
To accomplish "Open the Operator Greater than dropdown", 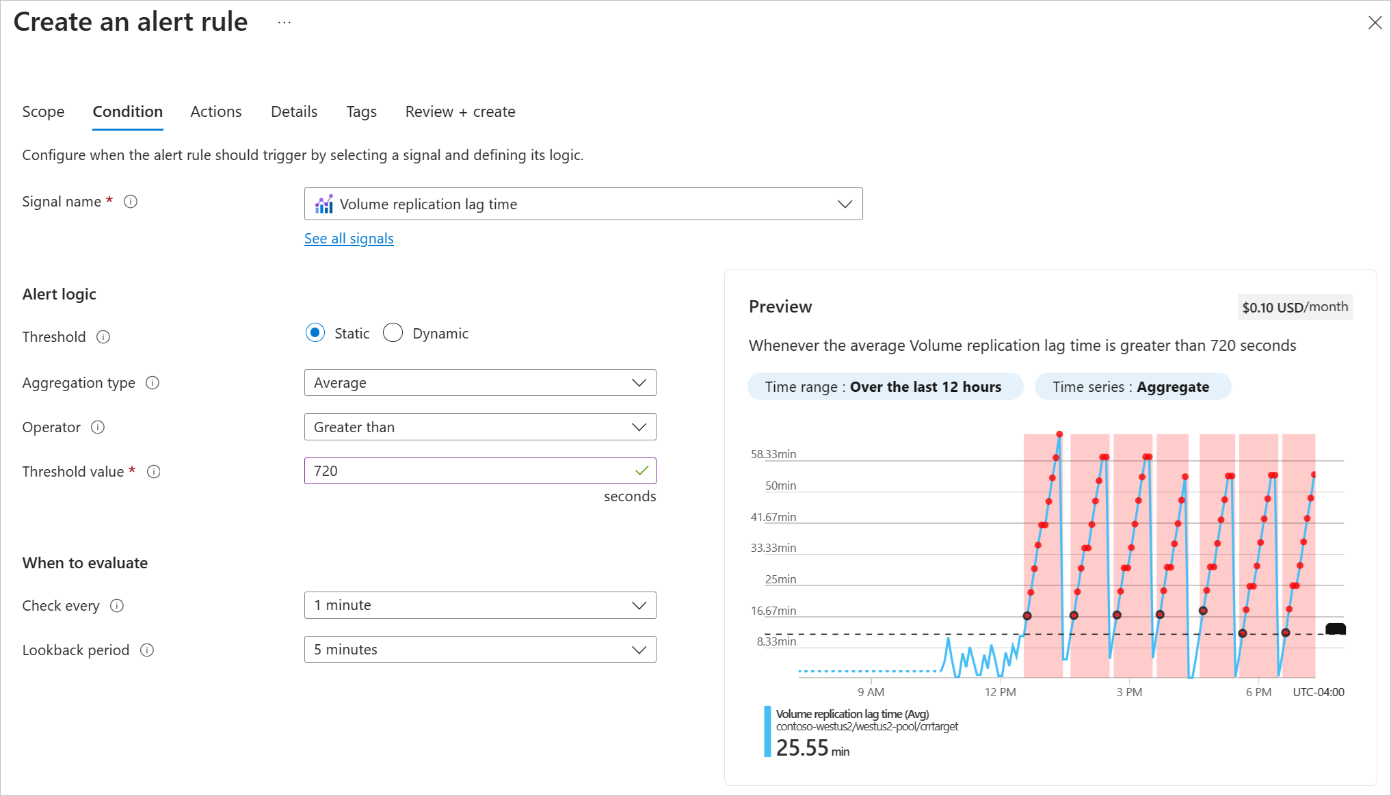I will (479, 427).
